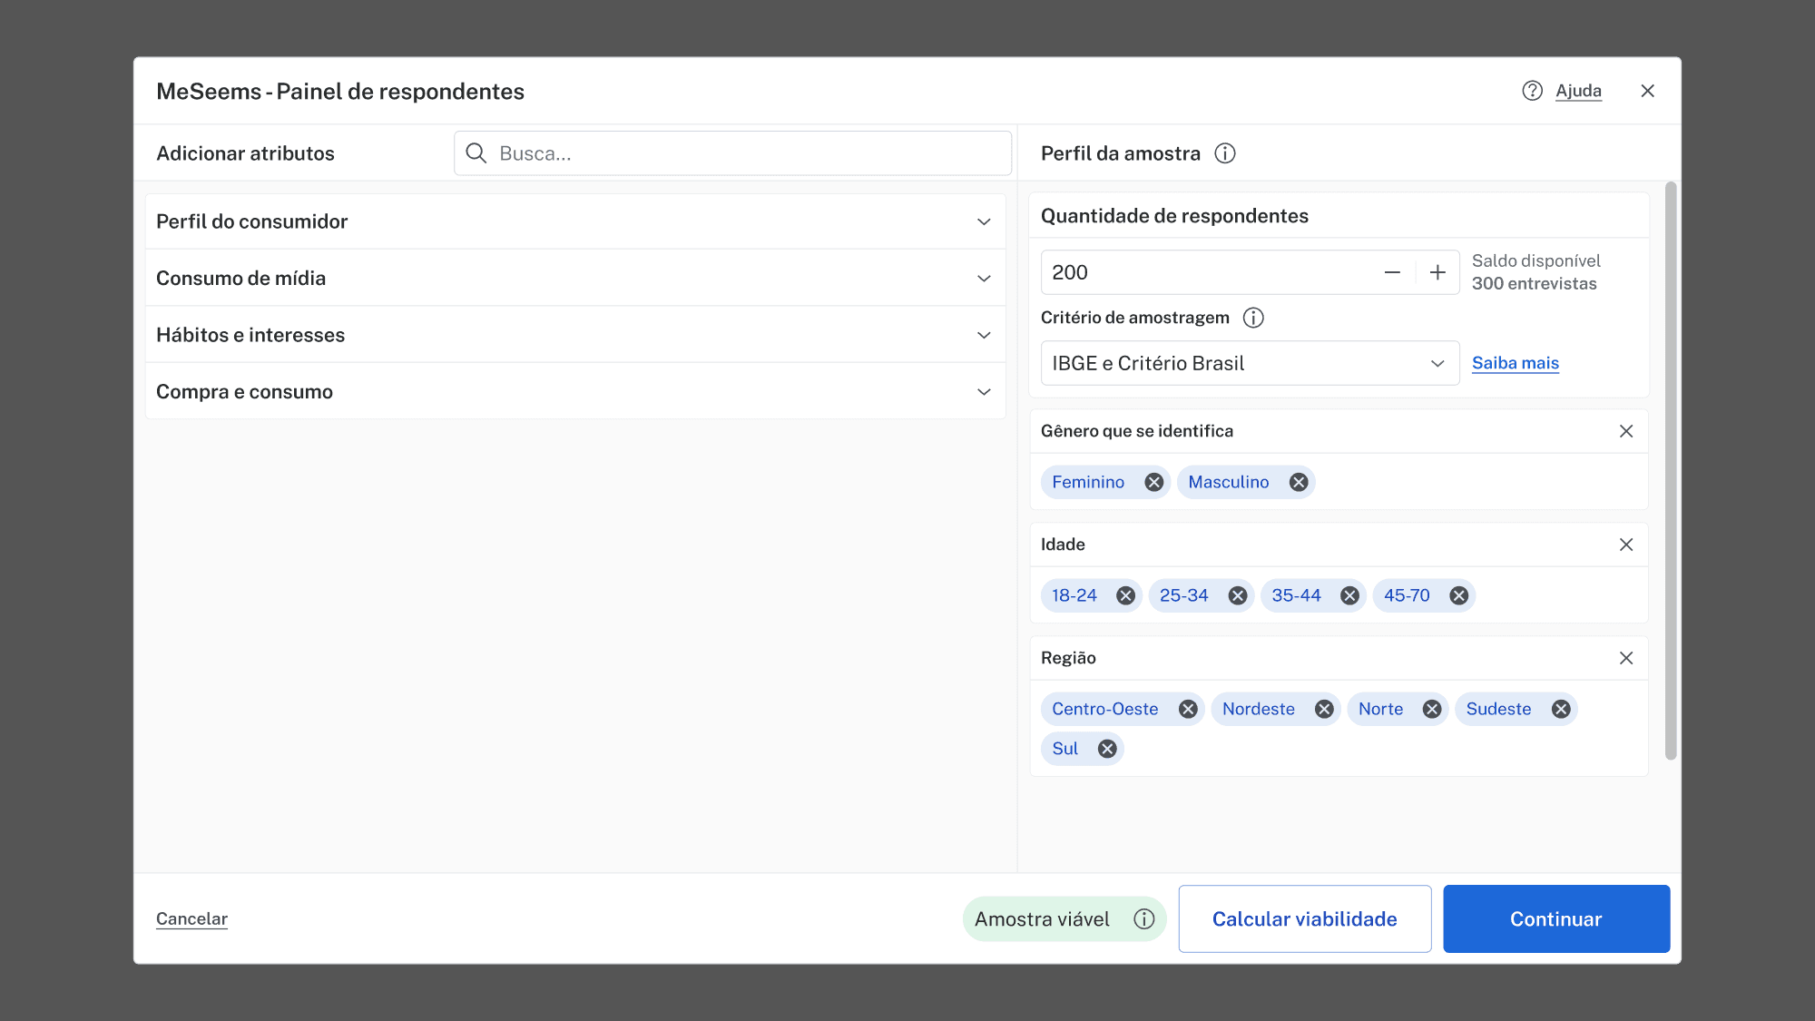Remove the Idade filter group
1815x1021 pixels.
[x=1625, y=545]
